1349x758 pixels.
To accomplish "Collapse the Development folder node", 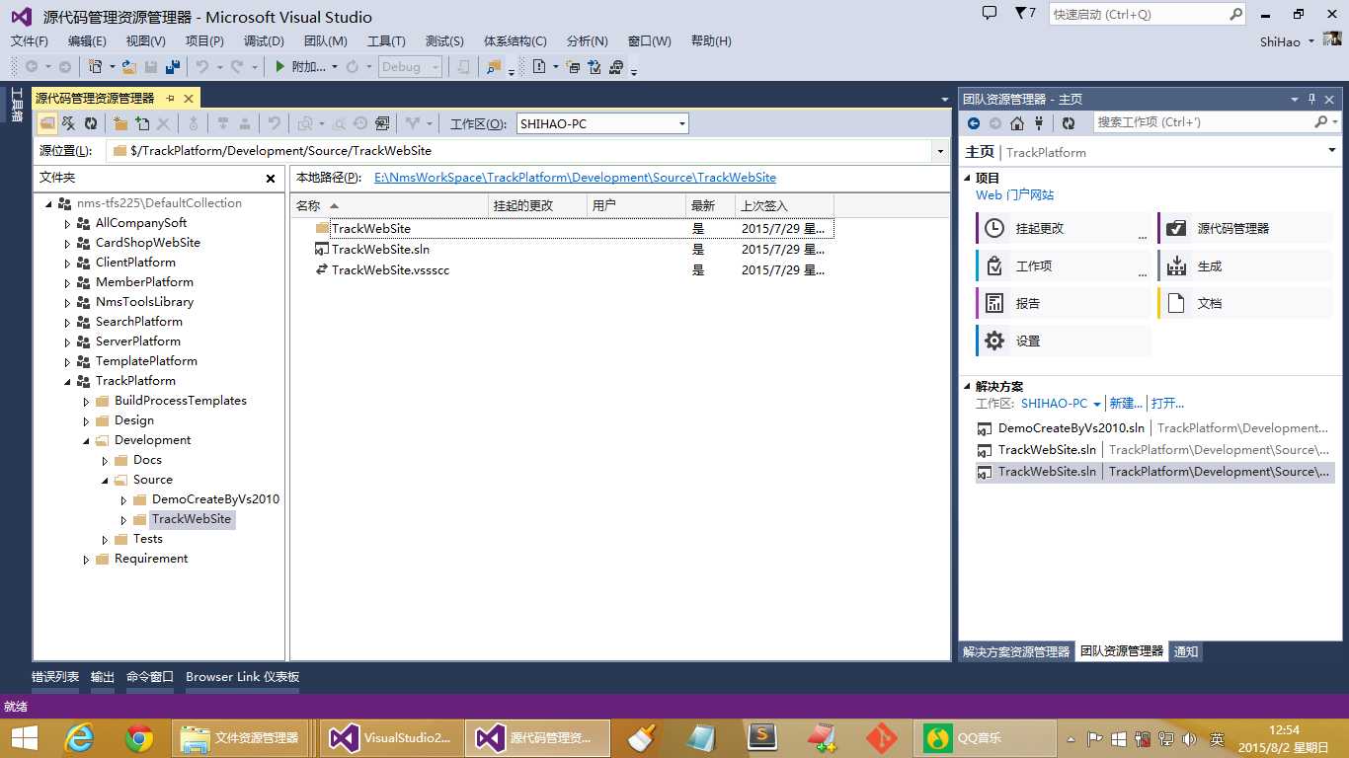I will coord(87,440).
